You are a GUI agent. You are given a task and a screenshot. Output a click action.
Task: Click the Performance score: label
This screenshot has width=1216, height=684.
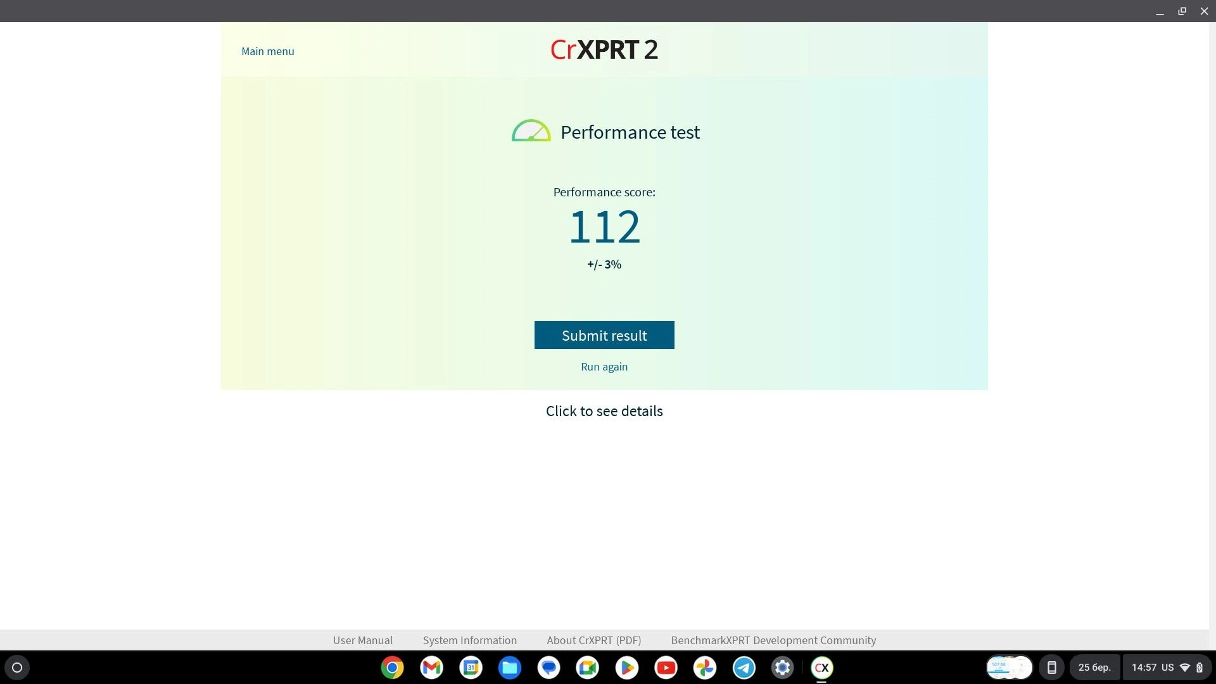coord(604,192)
